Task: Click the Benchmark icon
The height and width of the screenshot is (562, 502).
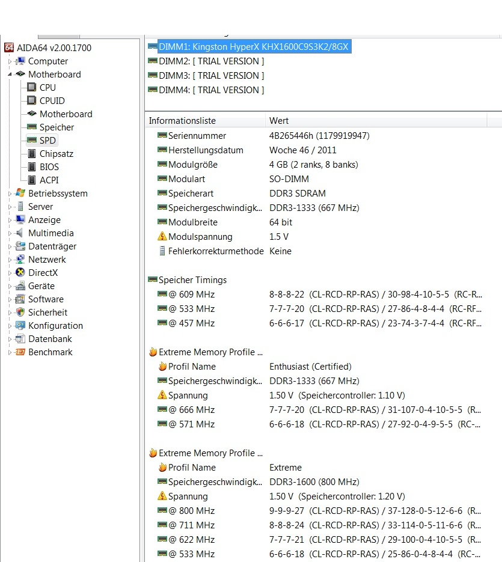Action: tap(20, 352)
